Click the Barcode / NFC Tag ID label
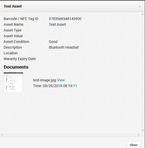The image size is (145, 148). click(x=21, y=19)
